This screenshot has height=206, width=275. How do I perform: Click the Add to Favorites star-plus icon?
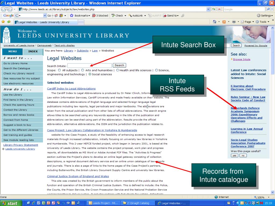pyautogui.click(x=9, y=22)
